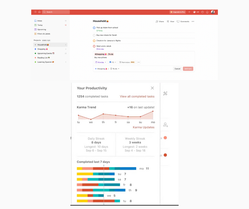Open the View options dropdown

pyautogui.click(x=170, y=21)
